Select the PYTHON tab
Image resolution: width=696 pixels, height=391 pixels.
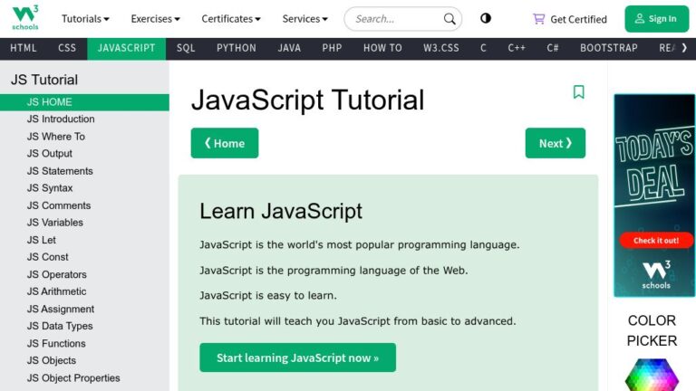click(237, 48)
